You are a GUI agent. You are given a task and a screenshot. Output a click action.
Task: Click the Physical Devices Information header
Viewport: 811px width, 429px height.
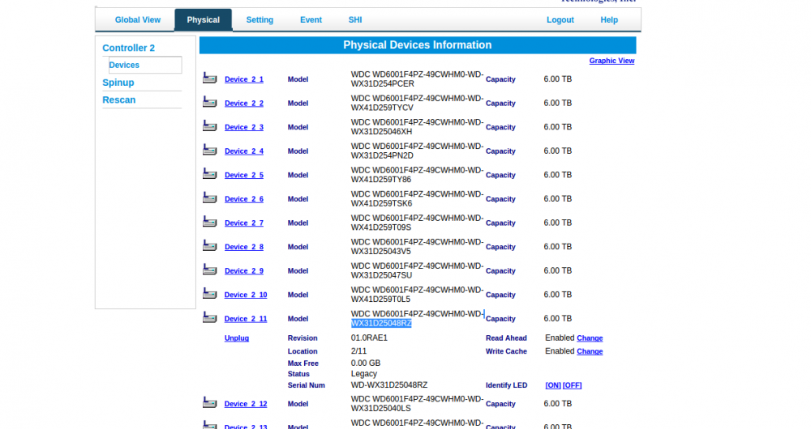(418, 45)
